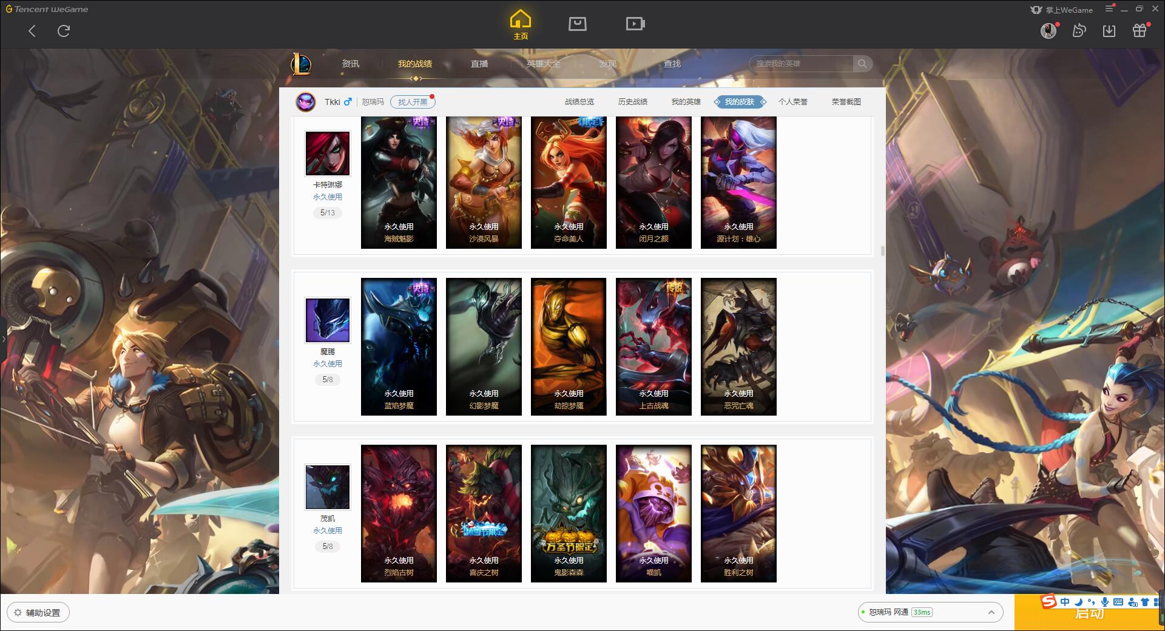Open the WeGame main menu icon
The image size is (1165, 631).
click(x=1109, y=8)
